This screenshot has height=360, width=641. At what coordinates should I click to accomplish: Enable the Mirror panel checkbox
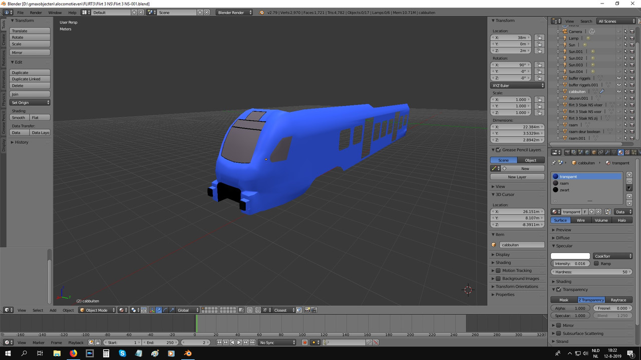click(559, 325)
